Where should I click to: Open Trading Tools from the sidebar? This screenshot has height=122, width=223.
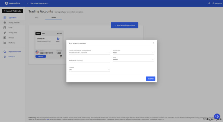tap(12, 33)
